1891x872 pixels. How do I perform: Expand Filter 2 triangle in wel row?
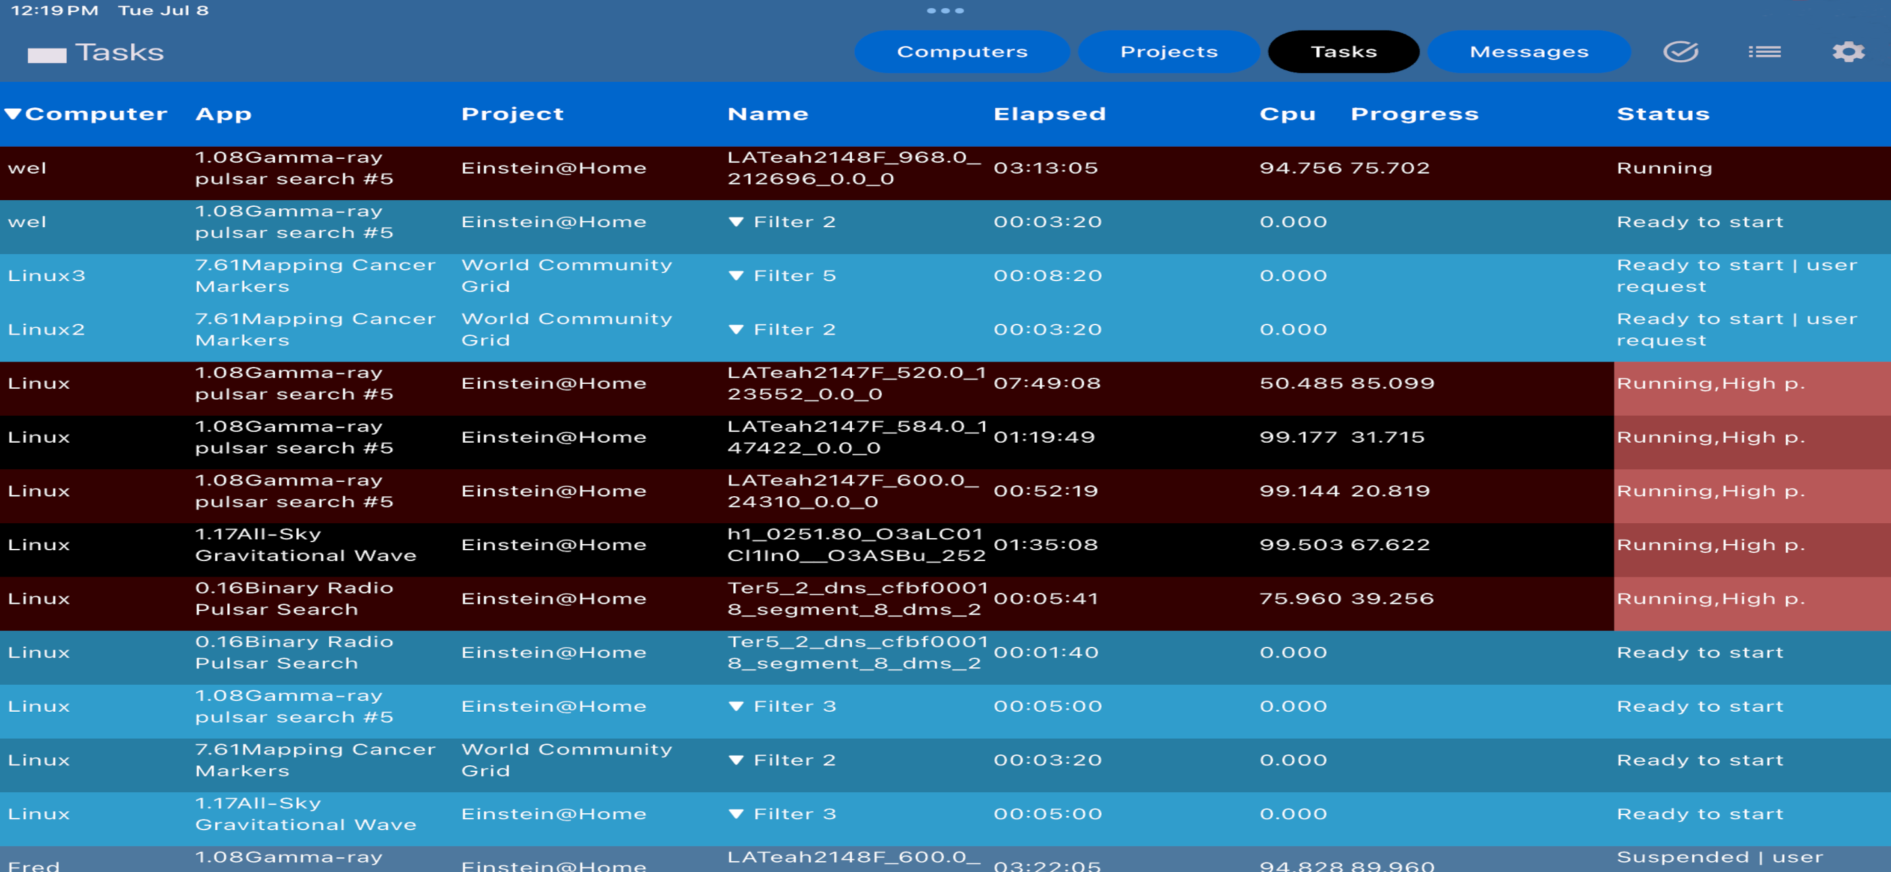point(737,222)
